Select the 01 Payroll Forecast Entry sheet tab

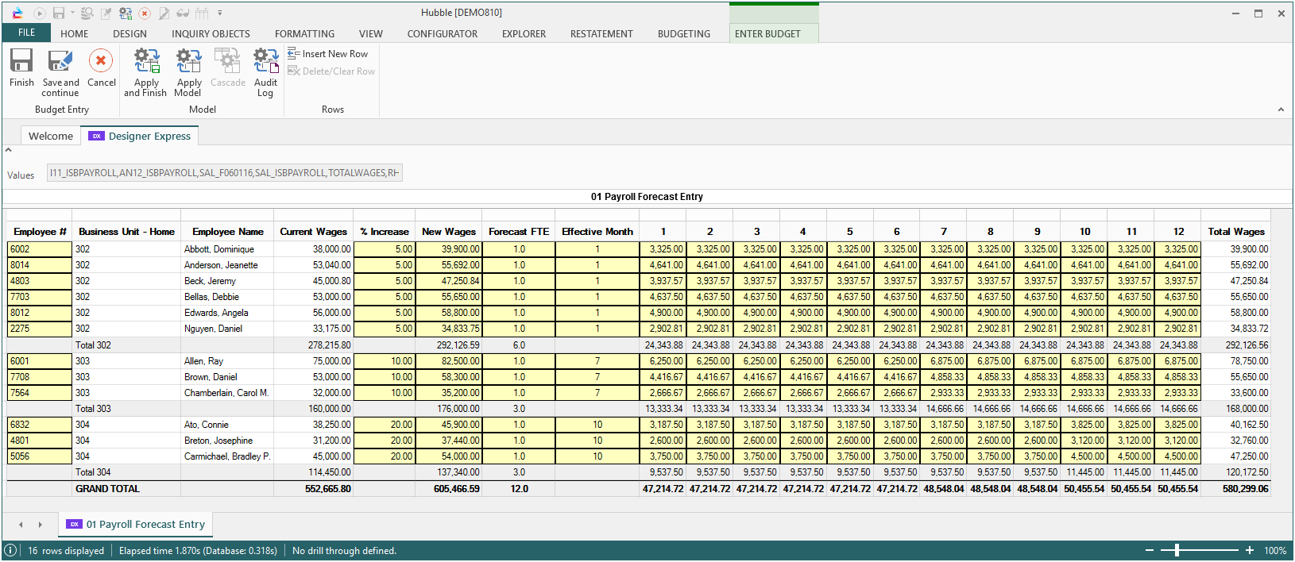(x=137, y=525)
